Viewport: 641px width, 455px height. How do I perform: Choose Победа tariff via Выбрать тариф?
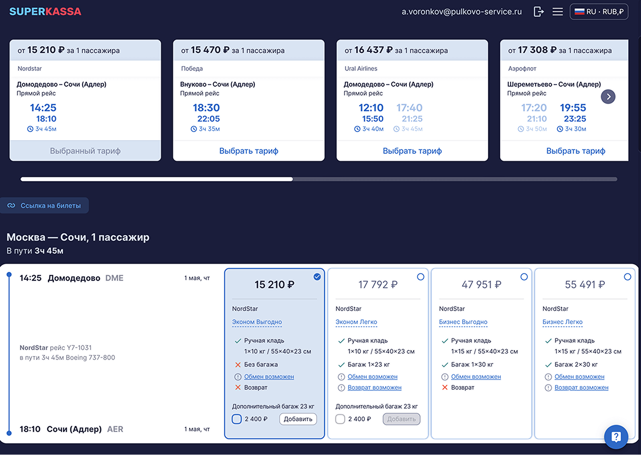click(x=249, y=151)
